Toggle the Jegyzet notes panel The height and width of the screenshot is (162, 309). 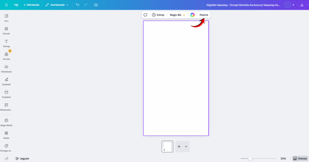click(22, 158)
